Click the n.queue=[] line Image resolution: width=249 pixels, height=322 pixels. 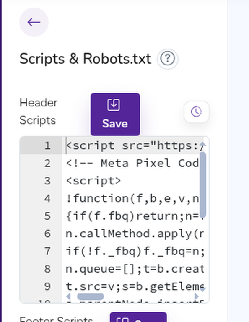click(x=135, y=269)
